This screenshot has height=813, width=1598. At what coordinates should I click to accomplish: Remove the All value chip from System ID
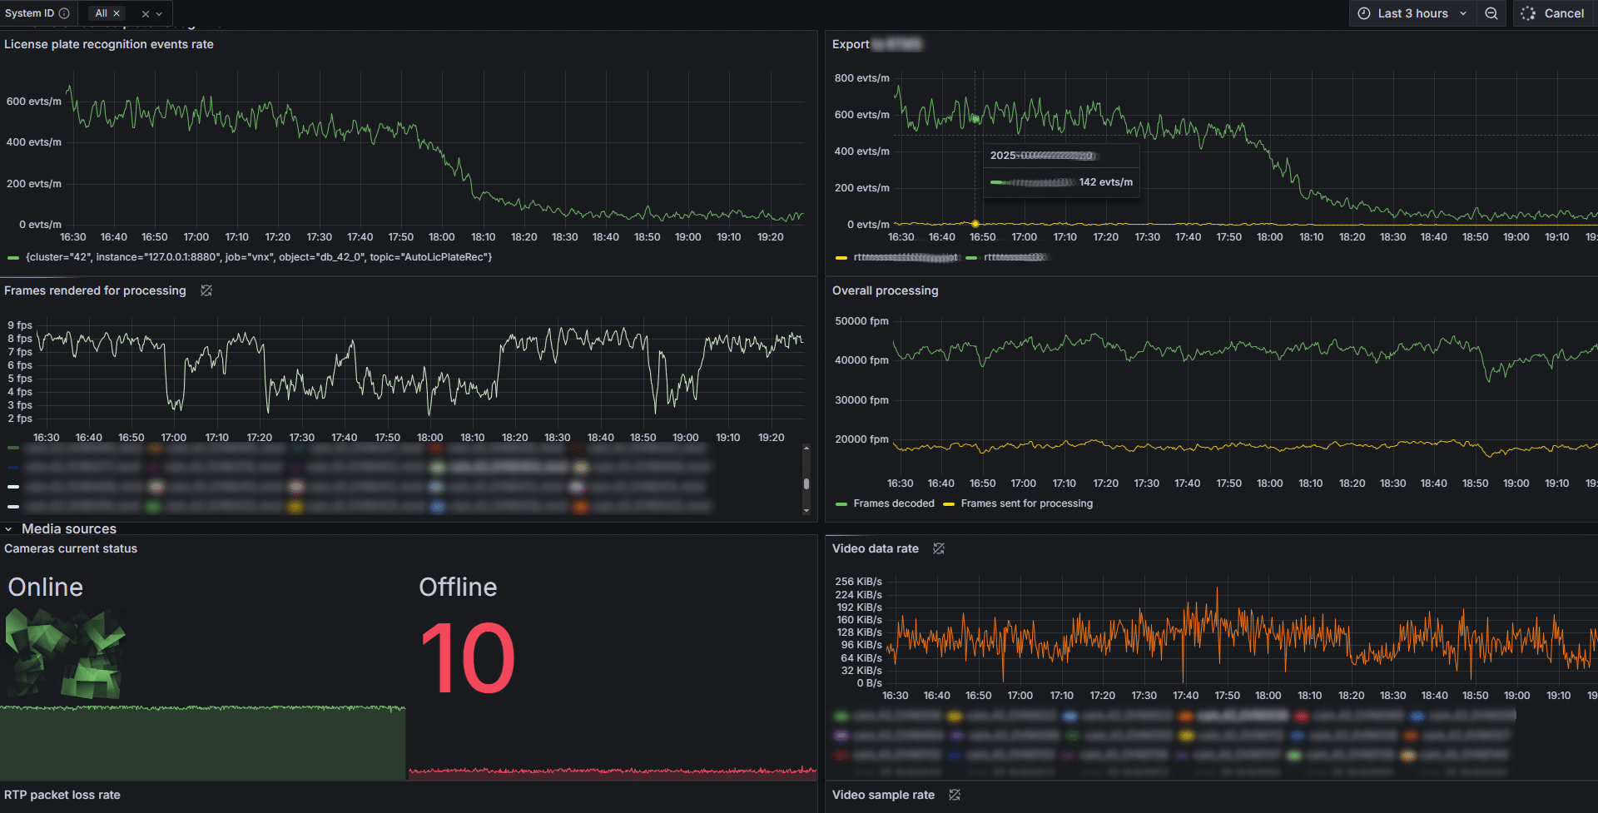(117, 13)
